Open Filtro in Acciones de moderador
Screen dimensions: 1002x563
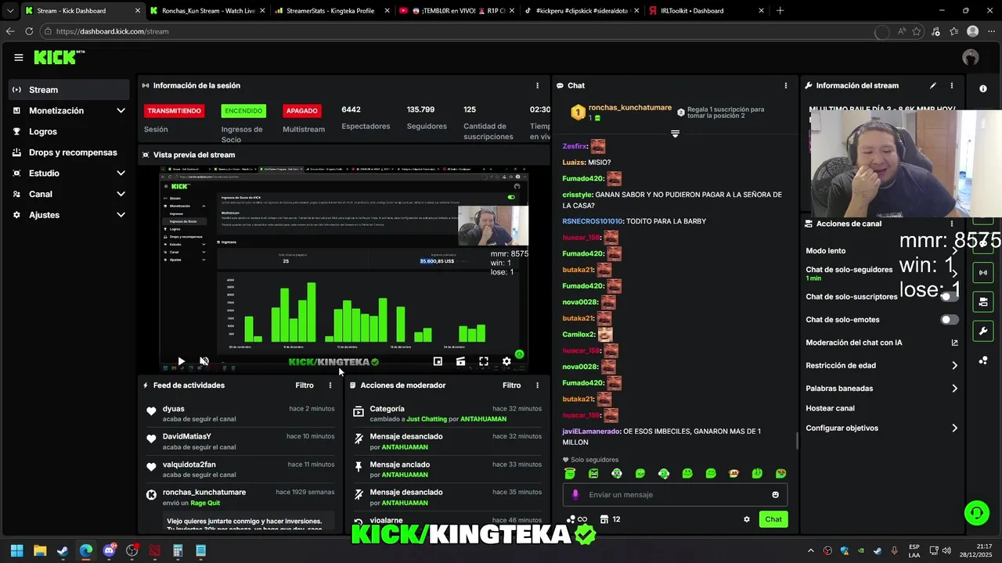coord(511,385)
